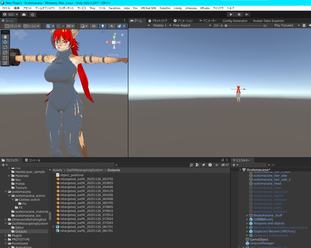The image size is (311, 248).
Task: Open the account dropdown labeled 狐紅
Action: click(11, 15)
